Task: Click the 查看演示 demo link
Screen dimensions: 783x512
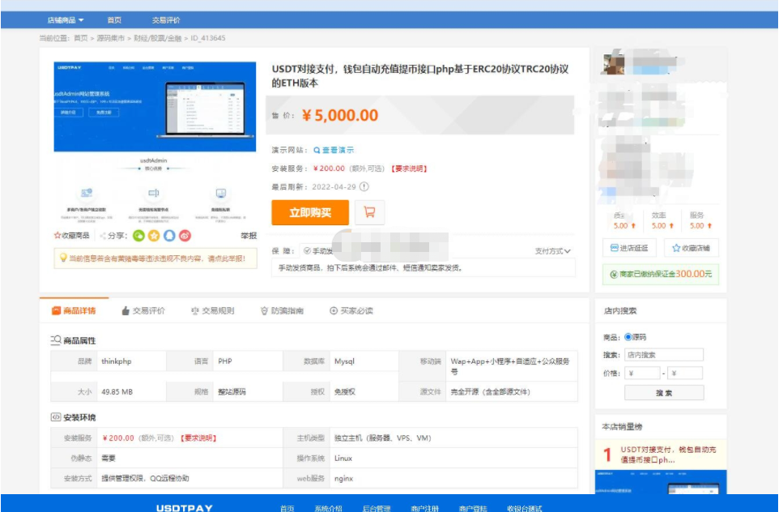Action: click(x=334, y=150)
